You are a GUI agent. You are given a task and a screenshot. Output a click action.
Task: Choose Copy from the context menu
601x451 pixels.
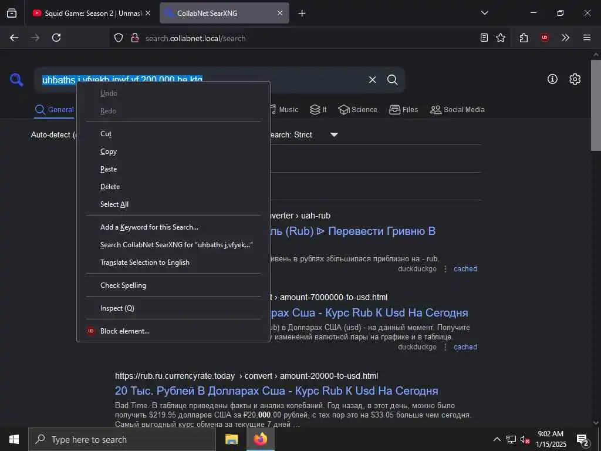[173, 152]
